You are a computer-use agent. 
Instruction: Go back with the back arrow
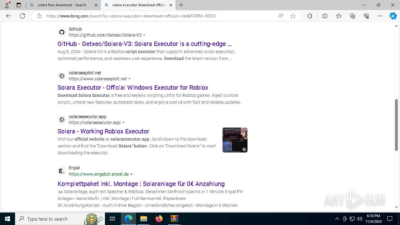[x=9, y=16]
